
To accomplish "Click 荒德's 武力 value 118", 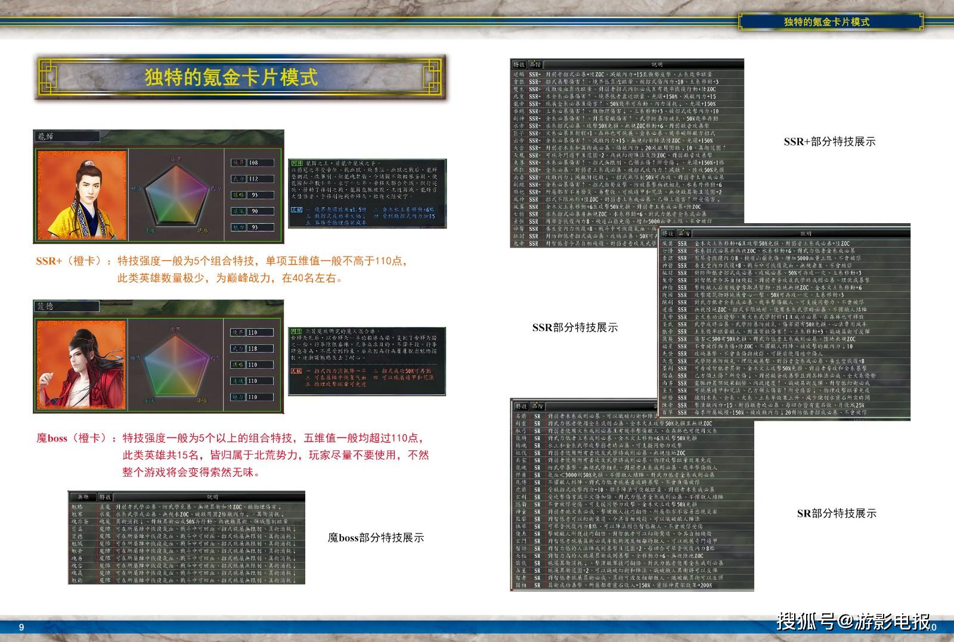I will coord(261,348).
